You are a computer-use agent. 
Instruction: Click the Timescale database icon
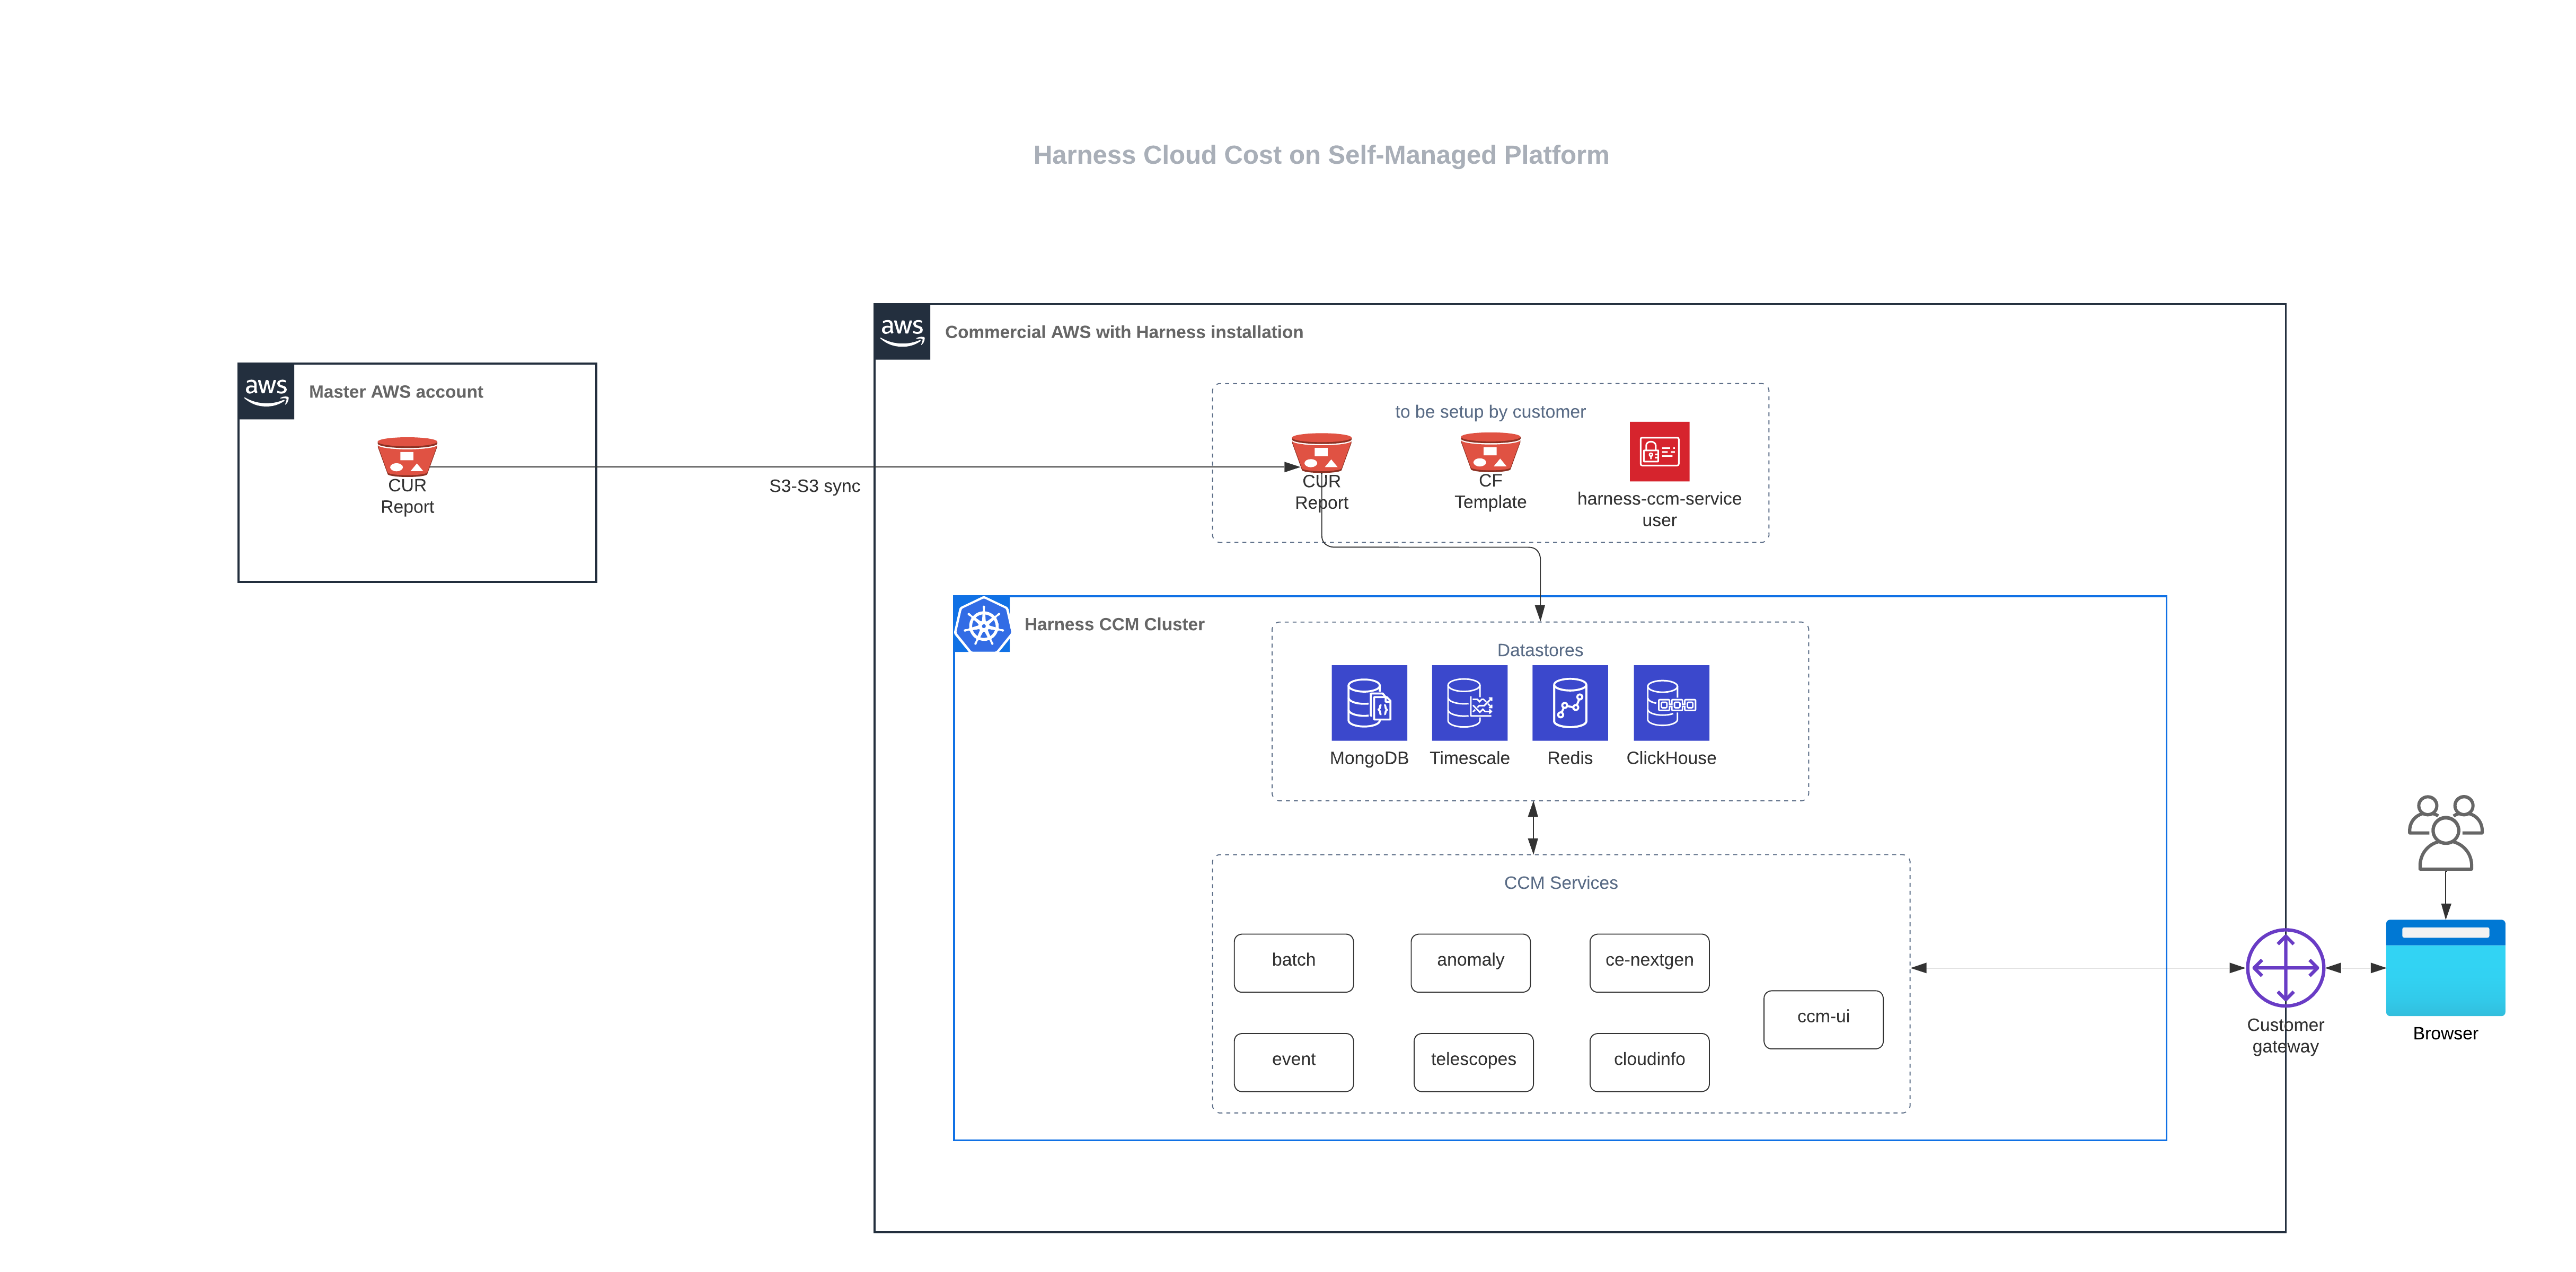coord(1469,702)
